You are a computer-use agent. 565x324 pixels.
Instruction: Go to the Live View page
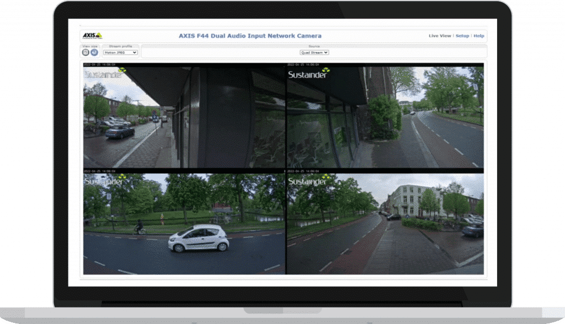coord(440,36)
